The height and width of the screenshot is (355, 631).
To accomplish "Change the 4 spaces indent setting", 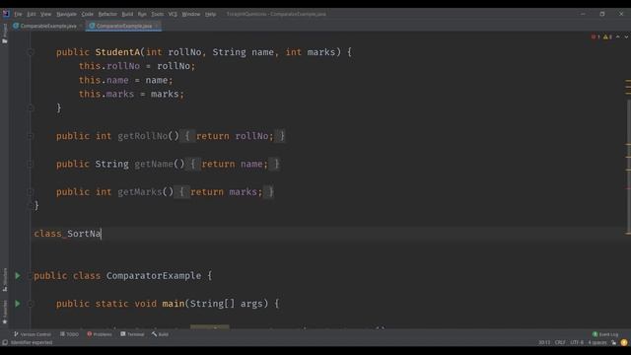I will coord(597,342).
